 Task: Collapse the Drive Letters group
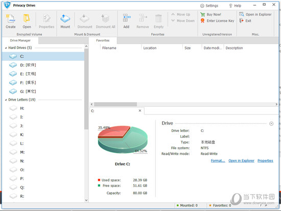click(x=6, y=100)
